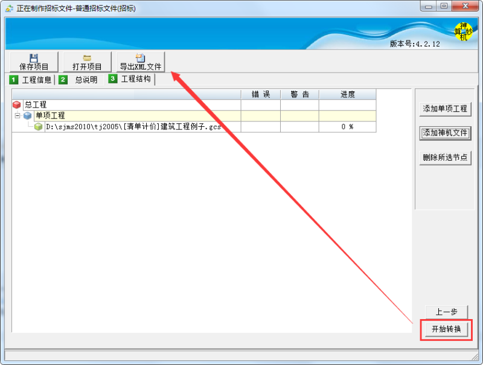Click the 添加神机文件 button

pyautogui.click(x=445, y=133)
